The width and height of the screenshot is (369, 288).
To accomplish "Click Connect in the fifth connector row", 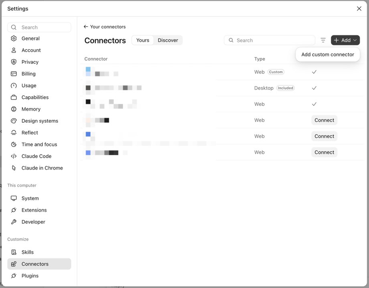I will click(x=324, y=136).
